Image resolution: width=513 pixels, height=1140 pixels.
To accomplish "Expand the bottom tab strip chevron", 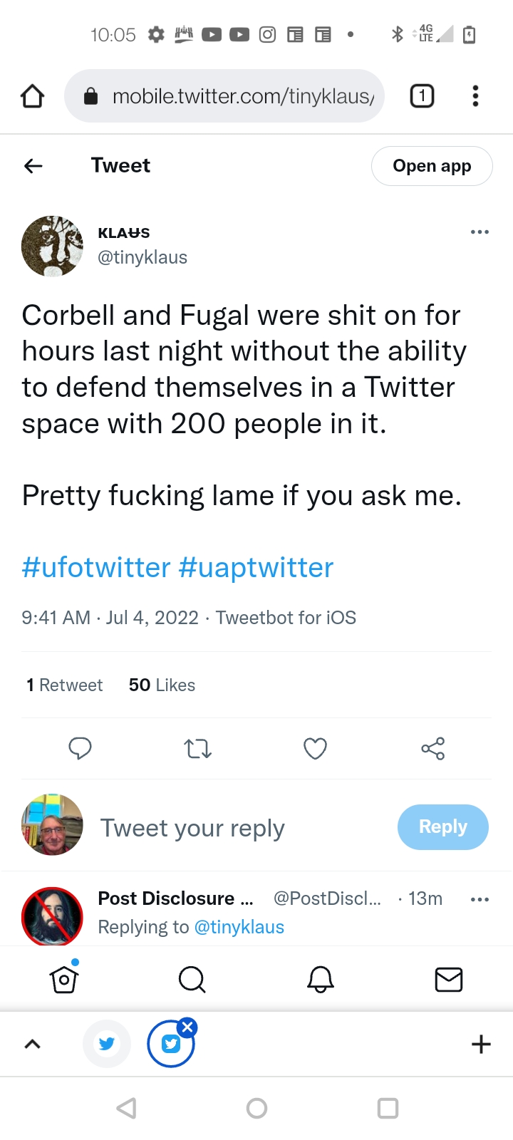I will point(33,1045).
